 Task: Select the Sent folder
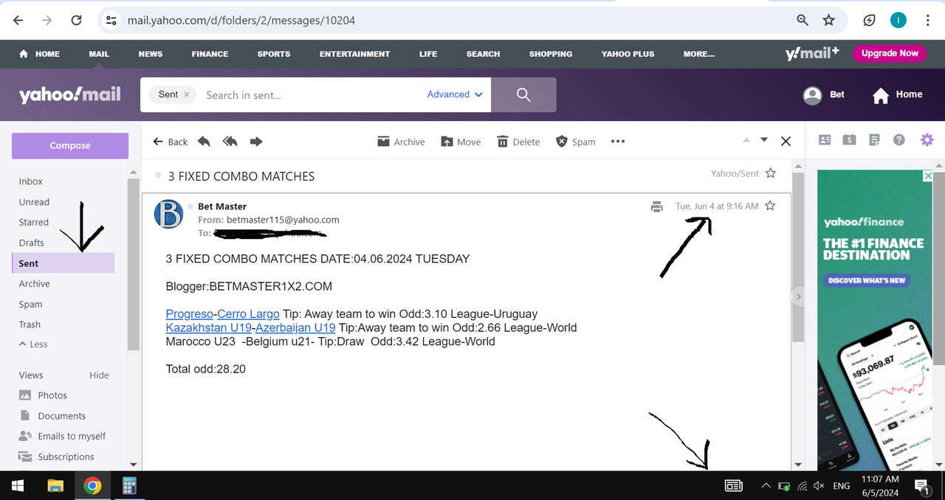tap(63, 263)
